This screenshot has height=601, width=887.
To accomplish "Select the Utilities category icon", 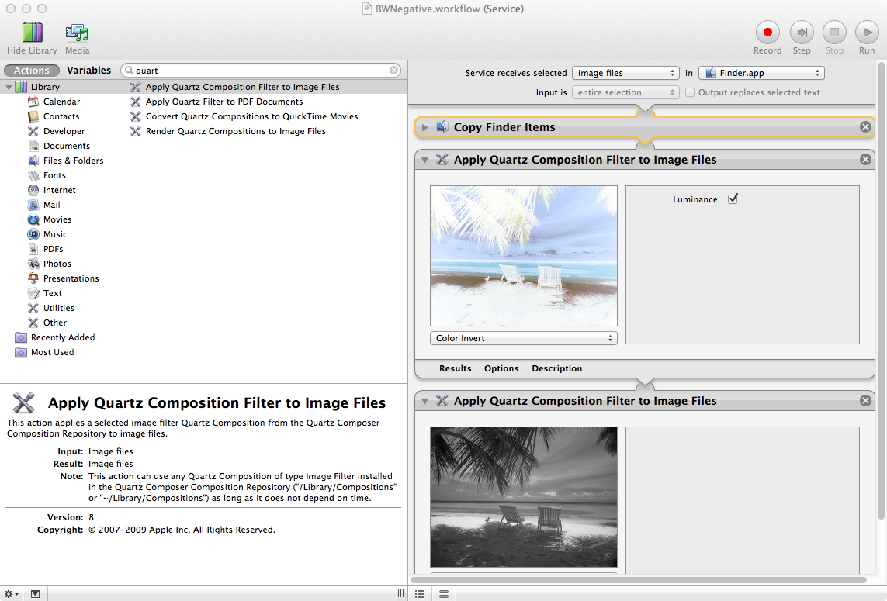I will pyautogui.click(x=33, y=308).
